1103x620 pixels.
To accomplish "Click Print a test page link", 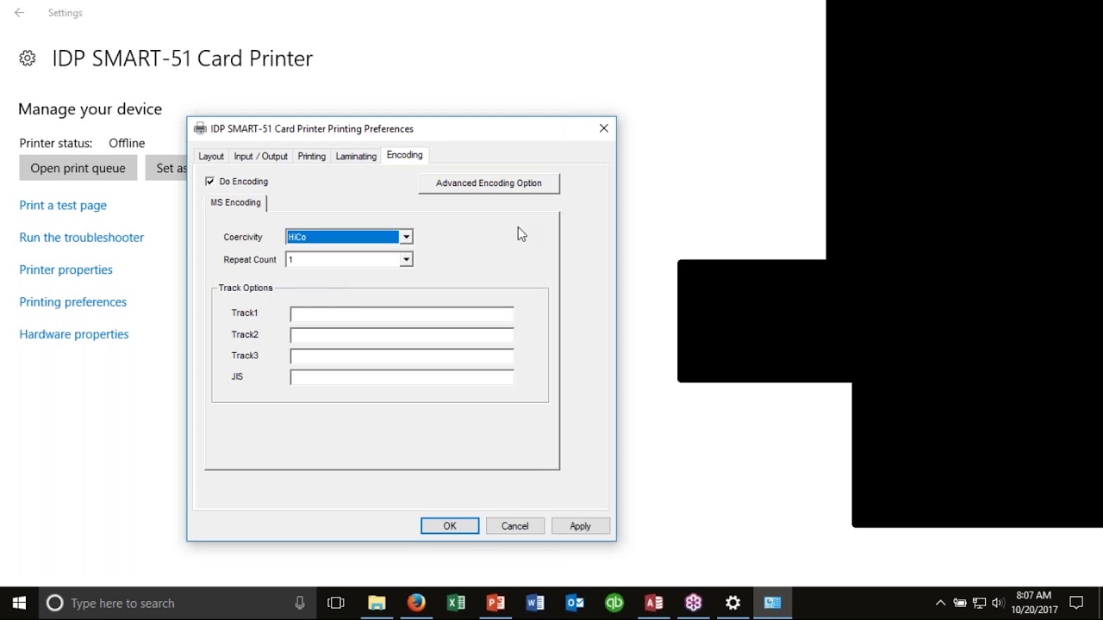I will coord(63,205).
